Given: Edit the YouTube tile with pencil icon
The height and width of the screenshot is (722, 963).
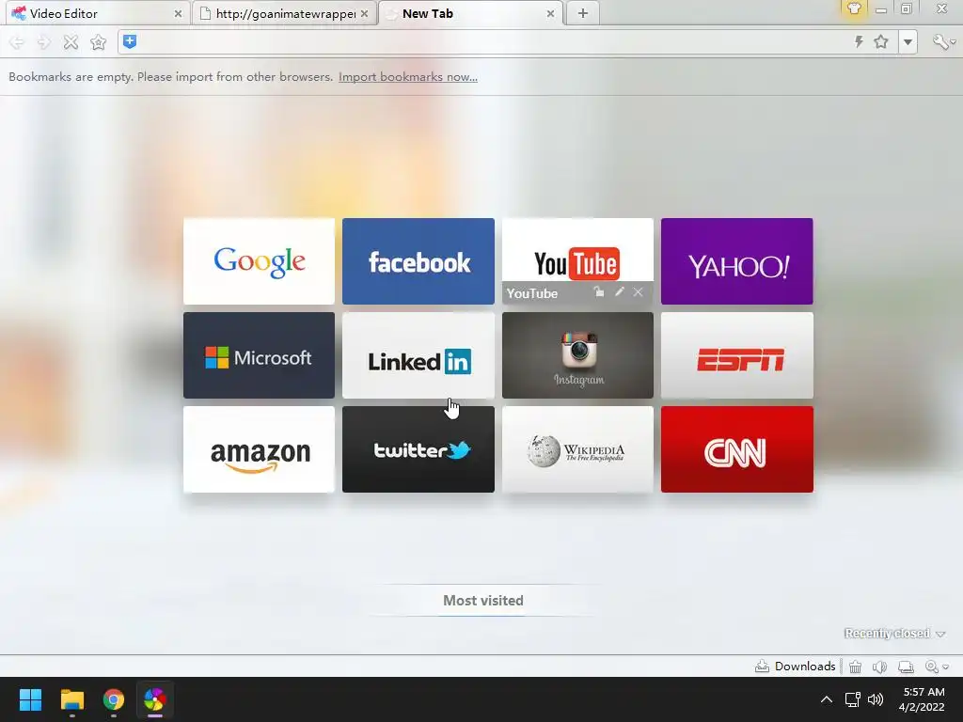Looking at the screenshot, I should click(x=619, y=292).
